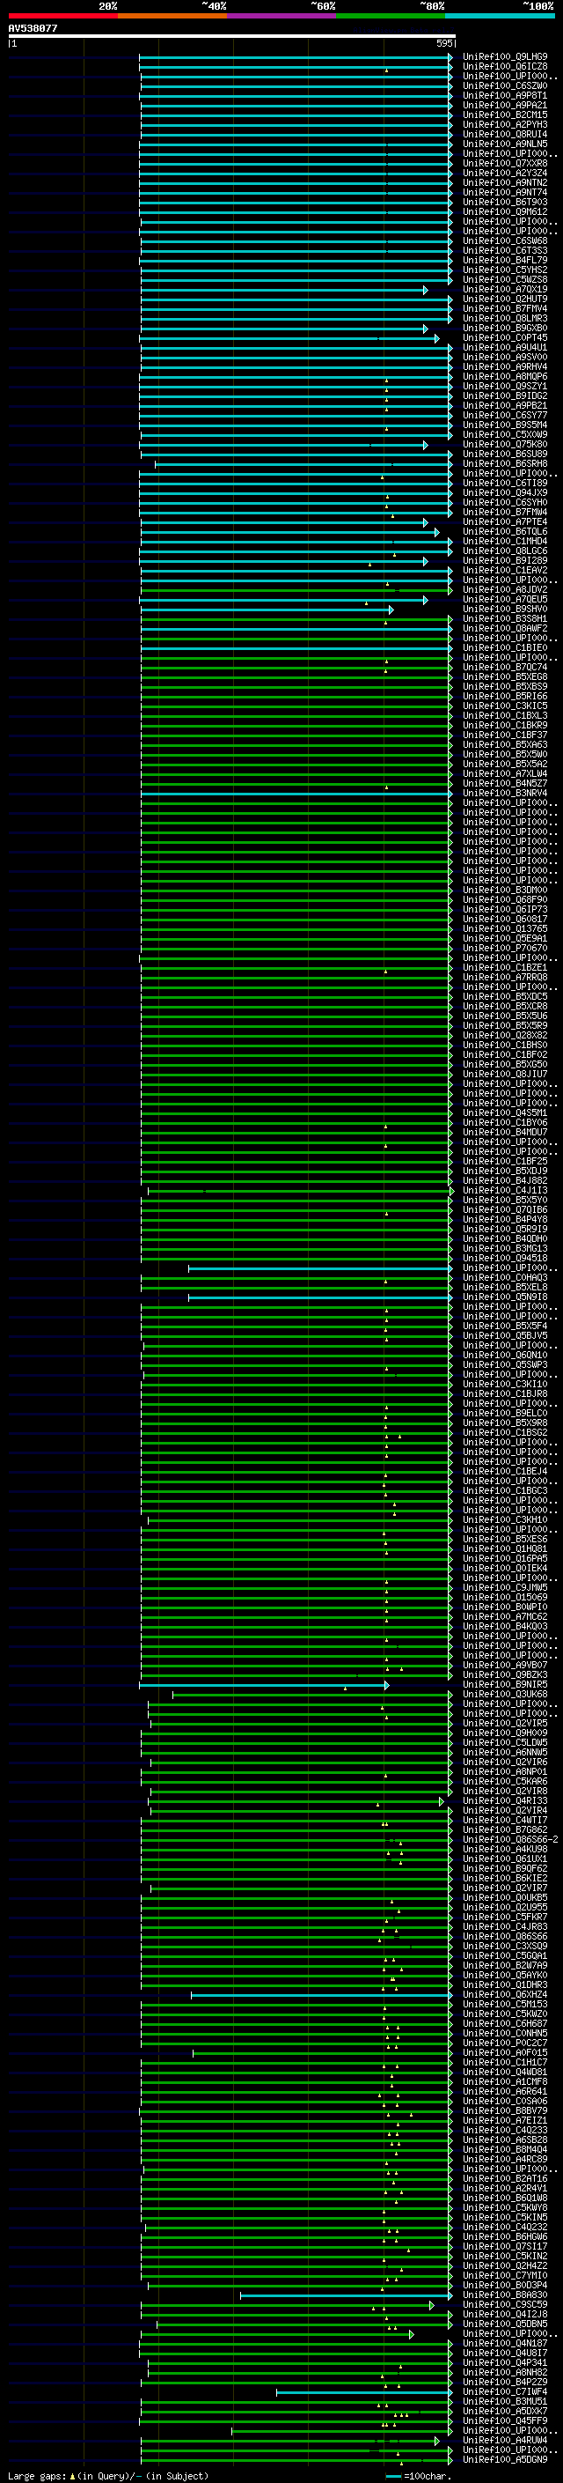
Task: Select hit UniRef100_Q75K80
Action: tap(505, 444)
